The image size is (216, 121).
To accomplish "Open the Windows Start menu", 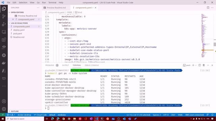I will tap(3, 119).
